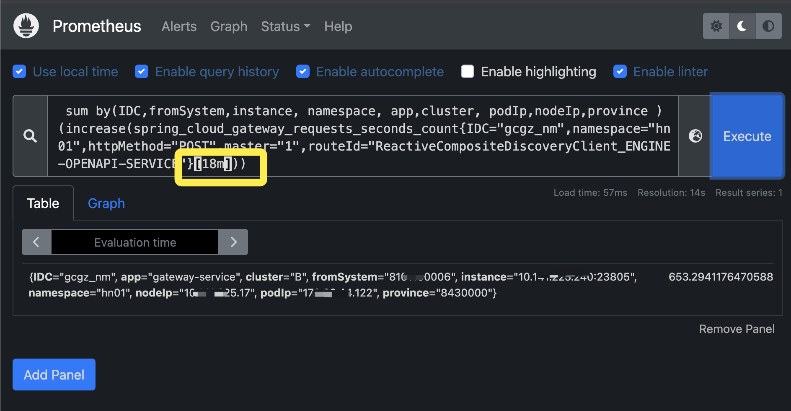Switch to light theme sun icon
791x411 pixels.
tap(716, 26)
